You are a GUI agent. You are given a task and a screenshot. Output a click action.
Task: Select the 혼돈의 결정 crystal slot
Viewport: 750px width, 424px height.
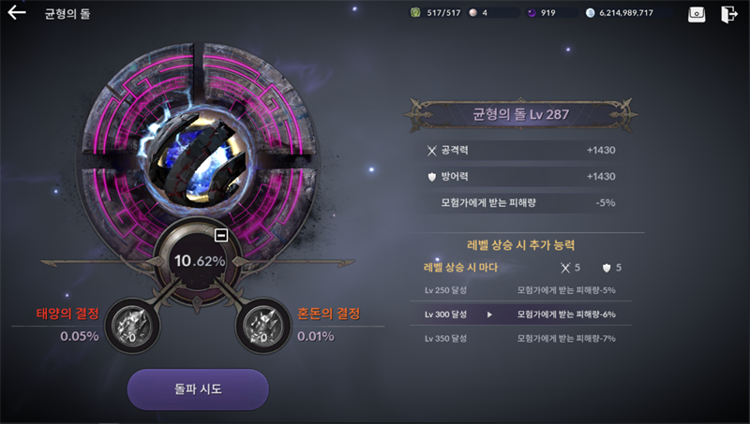click(x=262, y=326)
